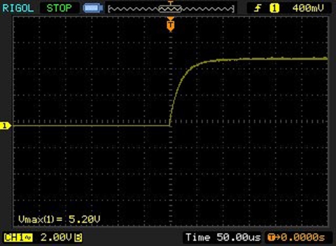
Task: Click the orange T trigger position marker
Action: (171, 25)
